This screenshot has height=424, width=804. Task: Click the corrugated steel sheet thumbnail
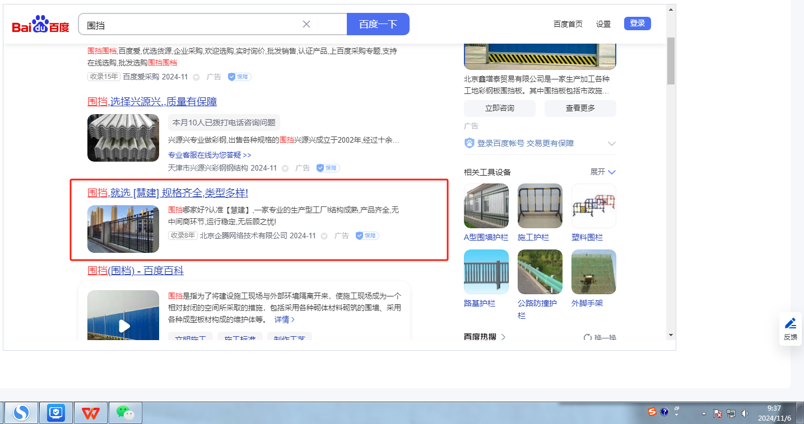123,138
